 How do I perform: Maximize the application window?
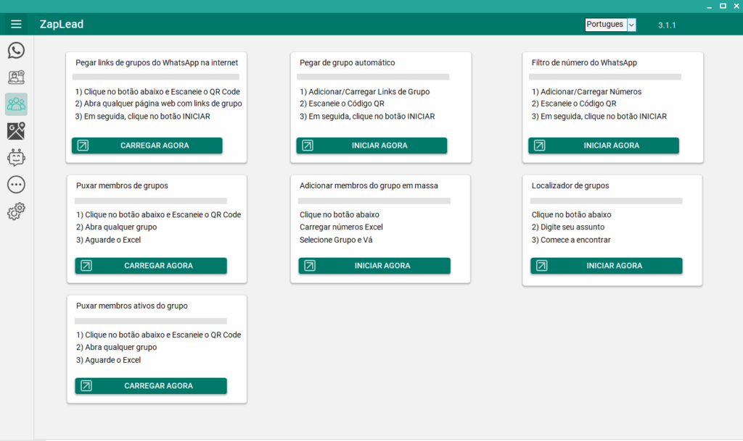tap(723, 6)
